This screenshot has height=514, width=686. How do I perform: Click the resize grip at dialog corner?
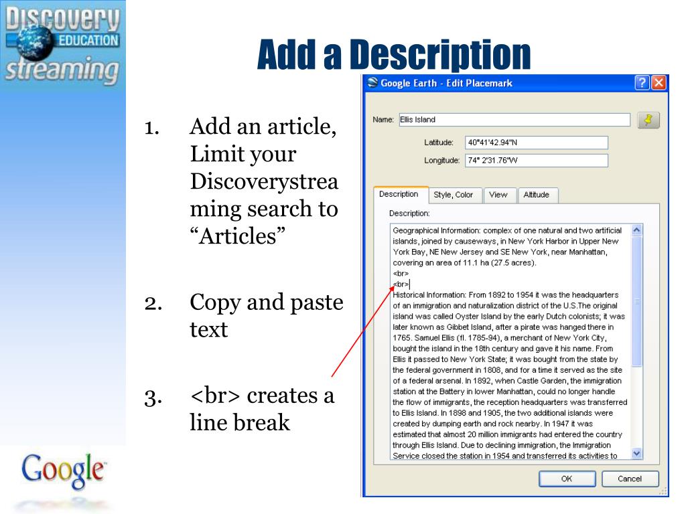[x=663, y=492]
